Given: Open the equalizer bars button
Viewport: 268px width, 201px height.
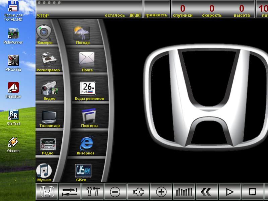Looking at the screenshot, I should tap(184, 191).
